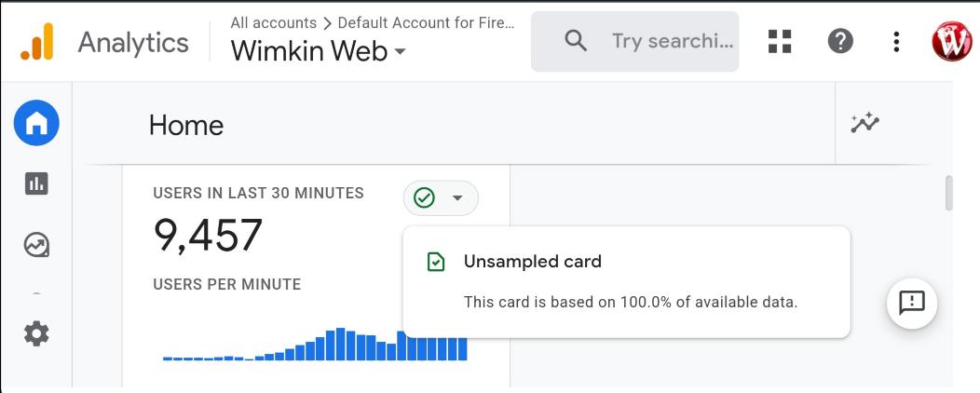The height and width of the screenshot is (393, 980).
Task: Click the green data quality checkmark
Action: point(425,197)
